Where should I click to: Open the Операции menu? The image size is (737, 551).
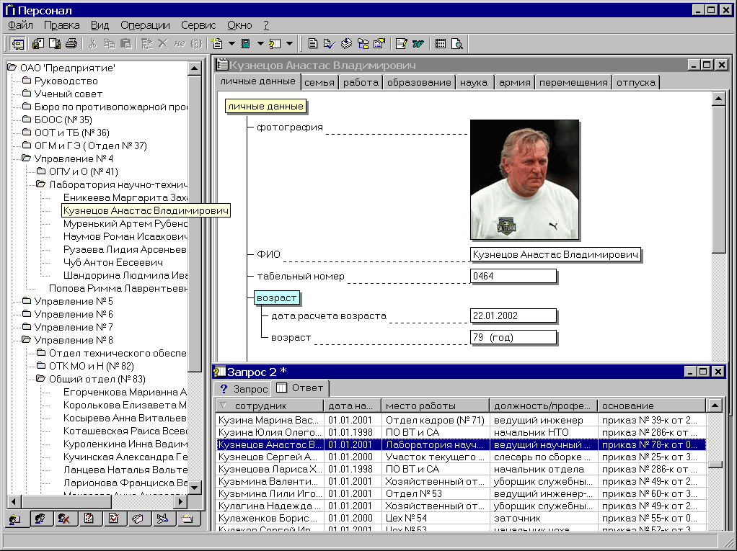140,25
